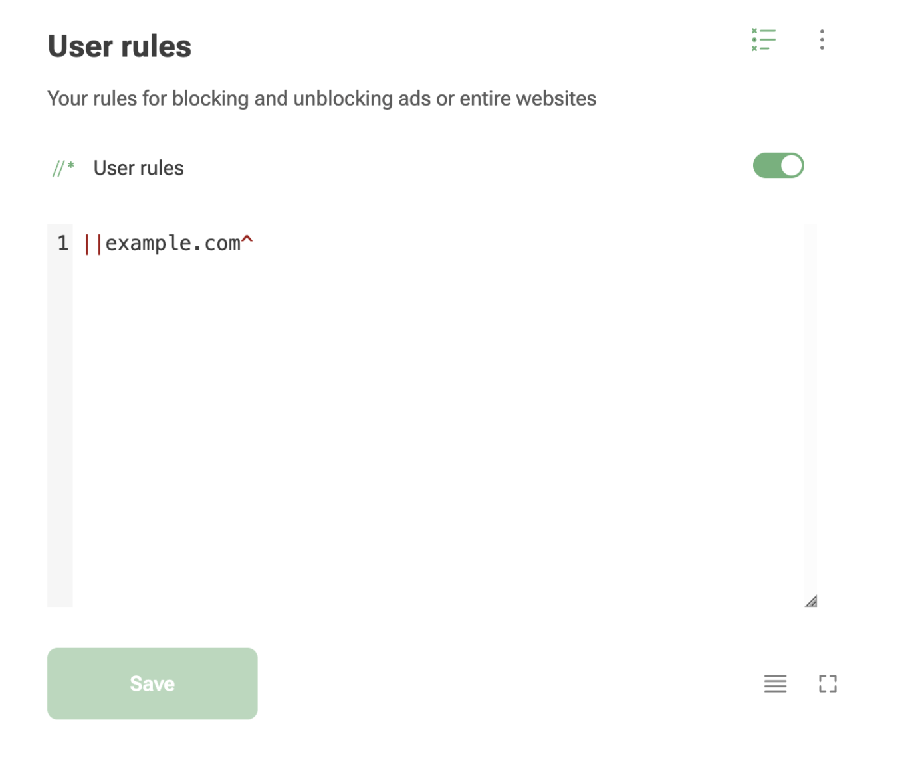Click the Save button
The height and width of the screenshot is (775, 904).
tap(152, 683)
